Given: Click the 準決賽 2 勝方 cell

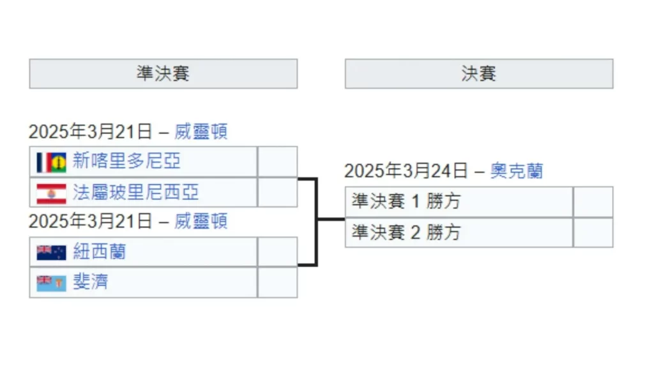Looking at the screenshot, I should [x=459, y=233].
